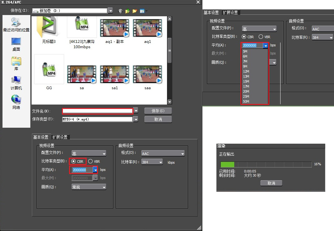Viewport: 334px width, 231px height.
Task: Switch to 基本设置 tab in save dialog
Action: pos(41,137)
